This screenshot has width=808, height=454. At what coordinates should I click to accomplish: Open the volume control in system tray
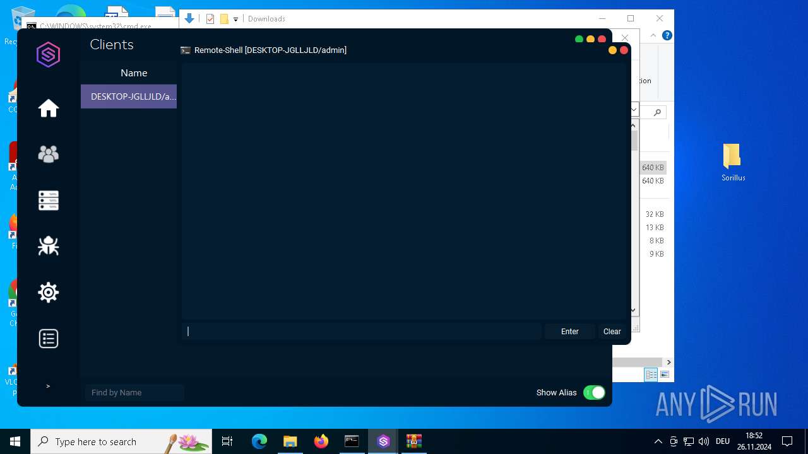(704, 441)
